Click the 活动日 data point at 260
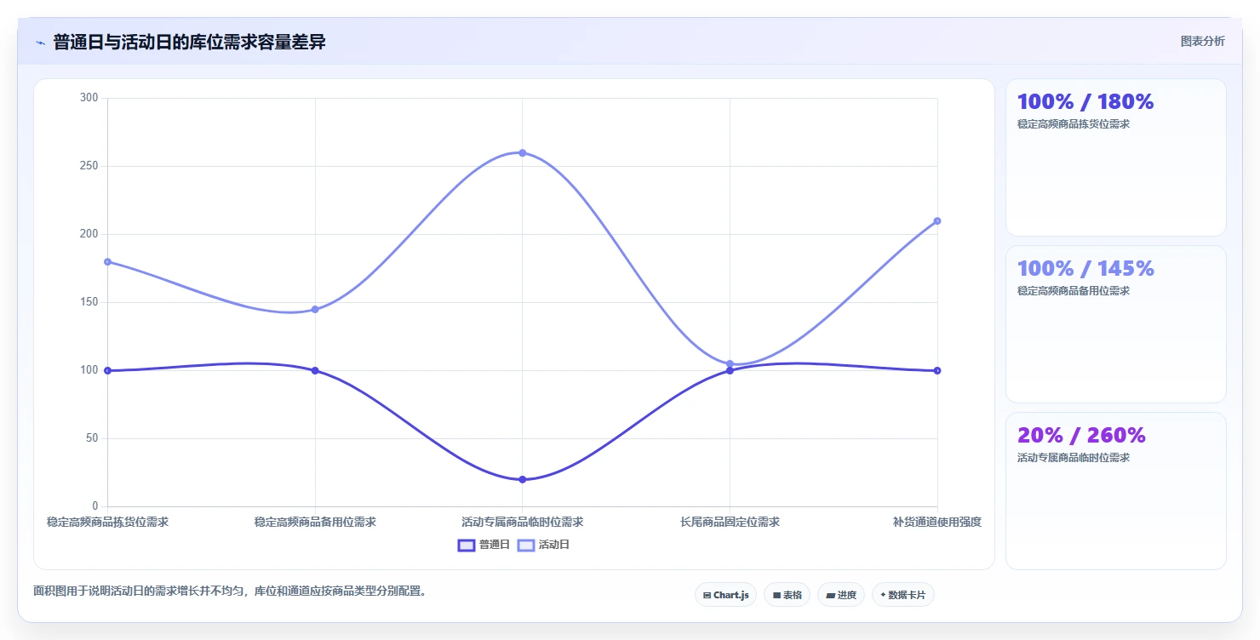The image size is (1260, 640). (523, 153)
